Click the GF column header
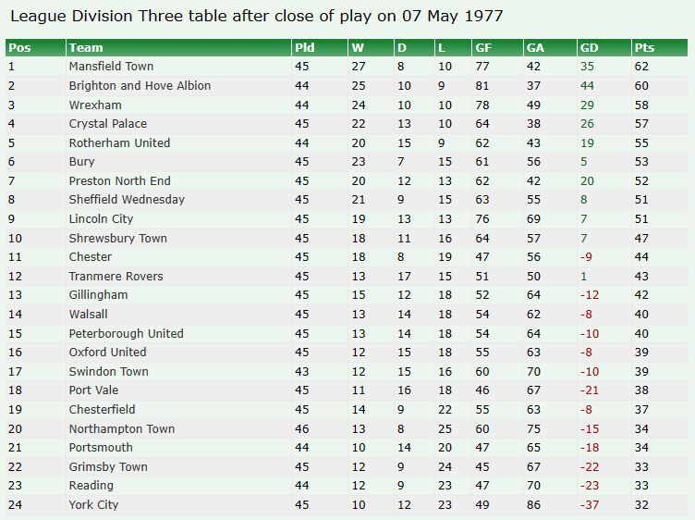The height and width of the screenshot is (520, 695). [483, 47]
